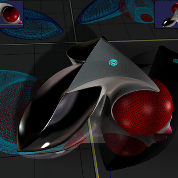Screen dimensions: 178x178
Task: Click the pink nozzle tip beside the sphere
Action: (168, 129)
